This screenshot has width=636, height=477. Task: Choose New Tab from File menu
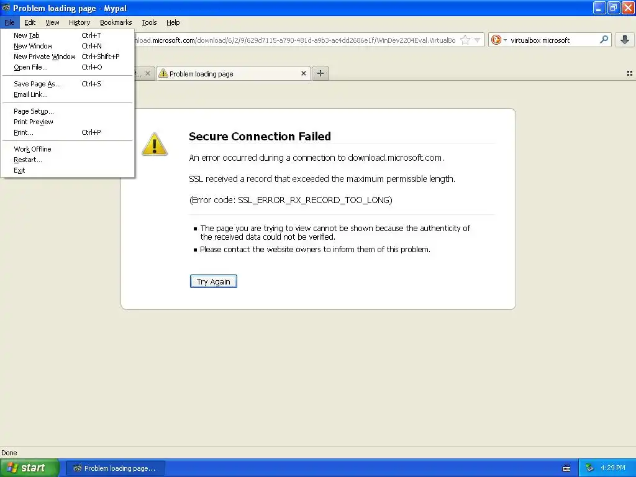67,35
